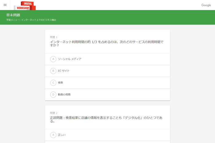Open the hamburger menu icon
The height and width of the screenshot is (143, 215).
[x=5, y=5]
